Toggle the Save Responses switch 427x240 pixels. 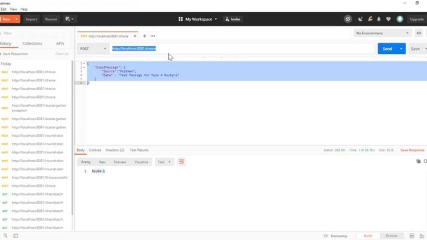pyautogui.click(x=1, y=54)
